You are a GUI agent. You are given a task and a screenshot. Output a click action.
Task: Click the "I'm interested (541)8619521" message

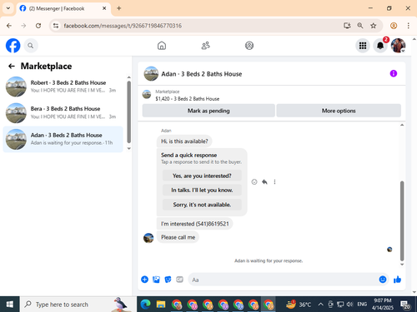coord(194,224)
